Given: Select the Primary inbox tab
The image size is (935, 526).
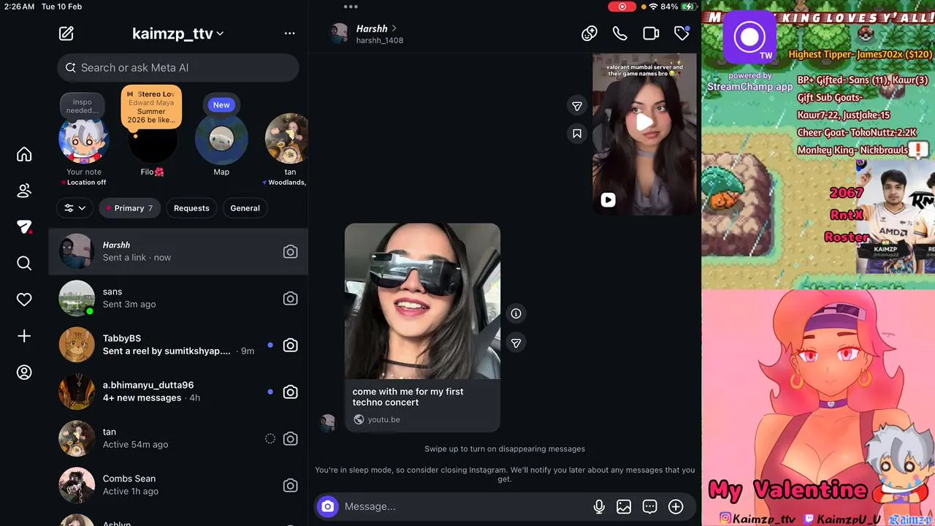Looking at the screenshot, I should (129, 208).
